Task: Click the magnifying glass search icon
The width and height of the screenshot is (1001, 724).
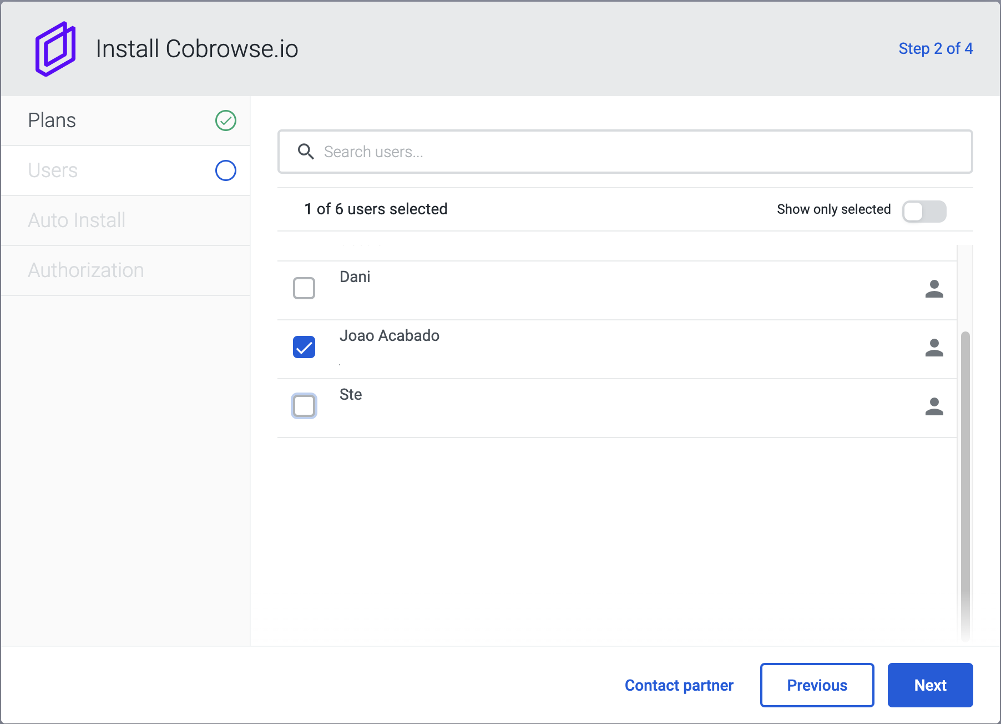Action: [x=306, y=152]
